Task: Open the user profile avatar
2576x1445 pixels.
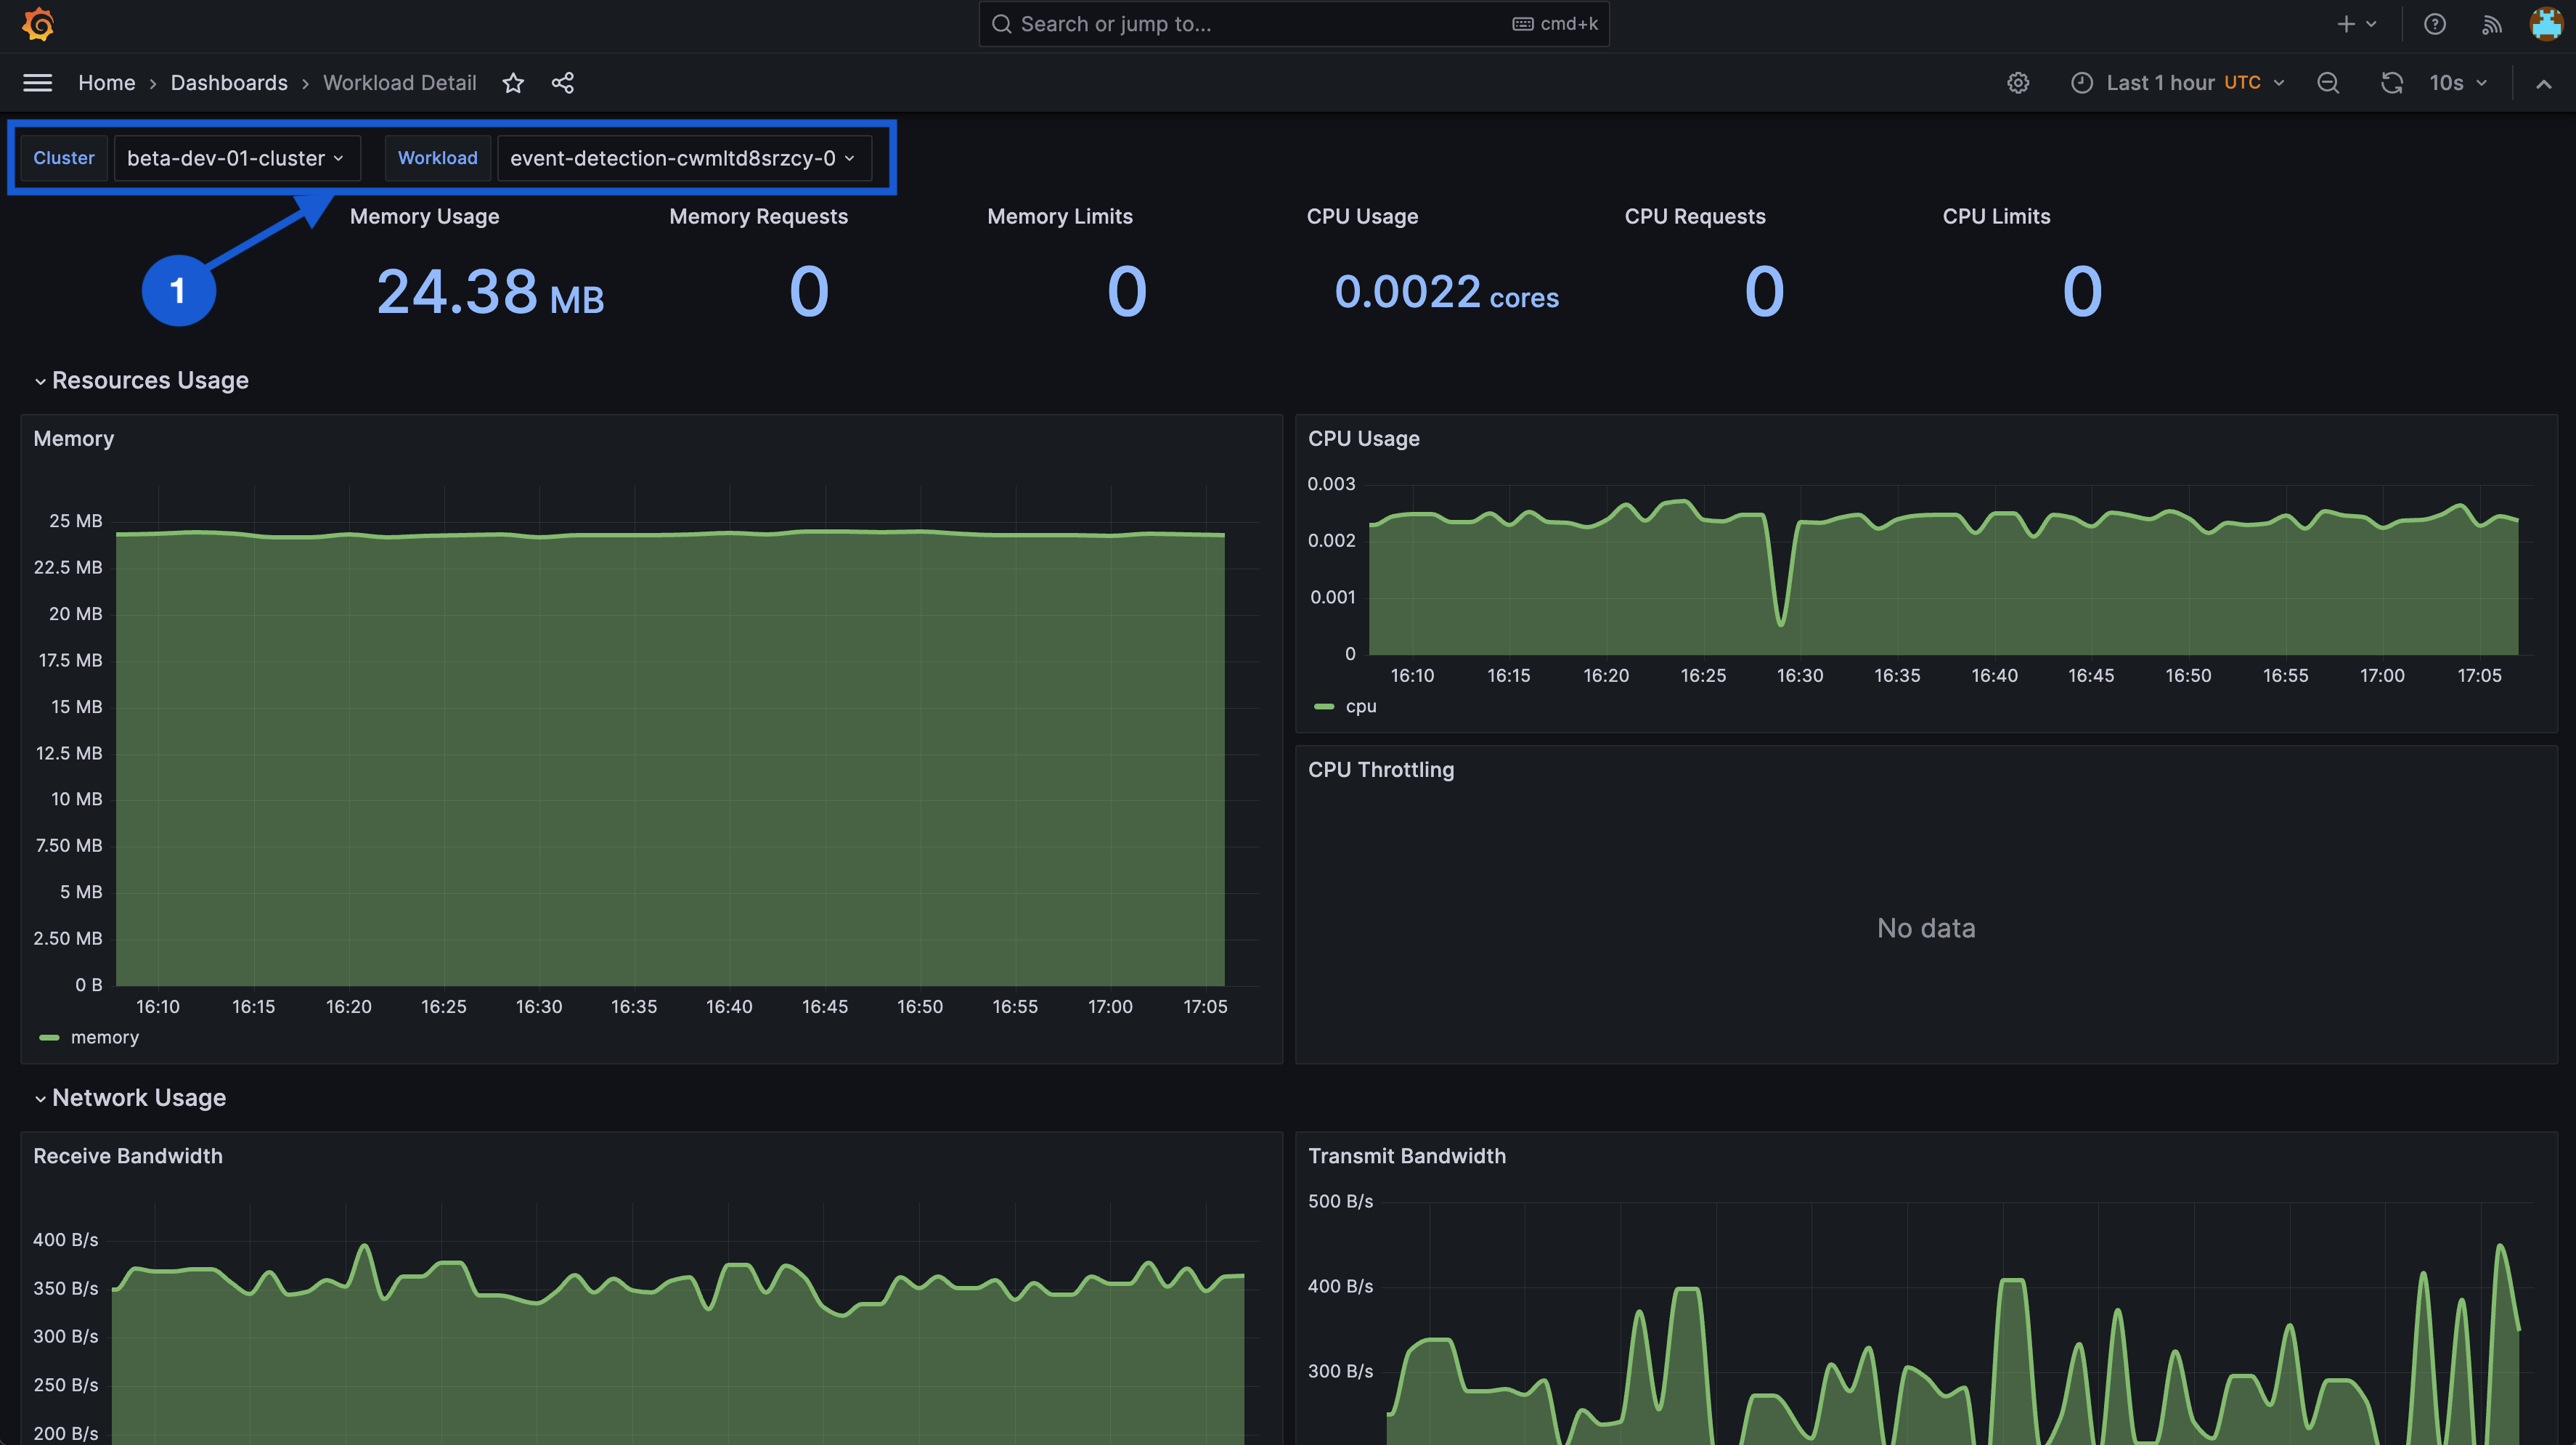Action: pos(2545,24)
